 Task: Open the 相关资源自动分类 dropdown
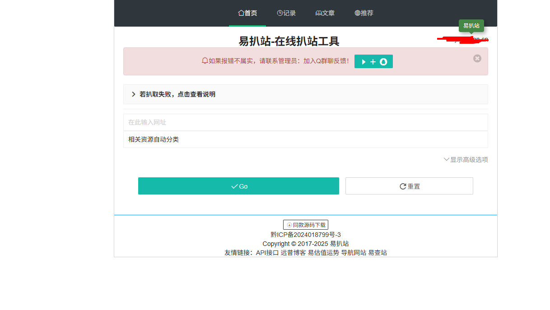(305, 139)
